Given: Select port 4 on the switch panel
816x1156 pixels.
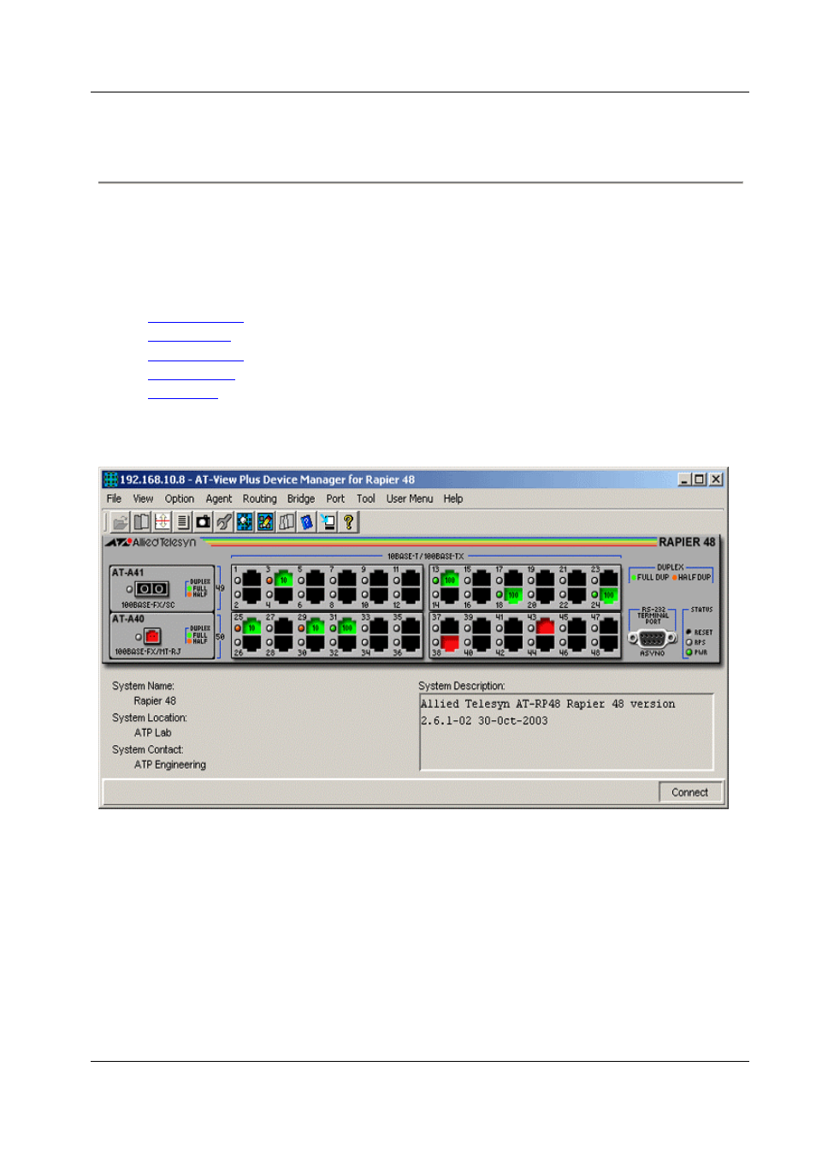Looking at the screenshot, I should coord(284,594).
